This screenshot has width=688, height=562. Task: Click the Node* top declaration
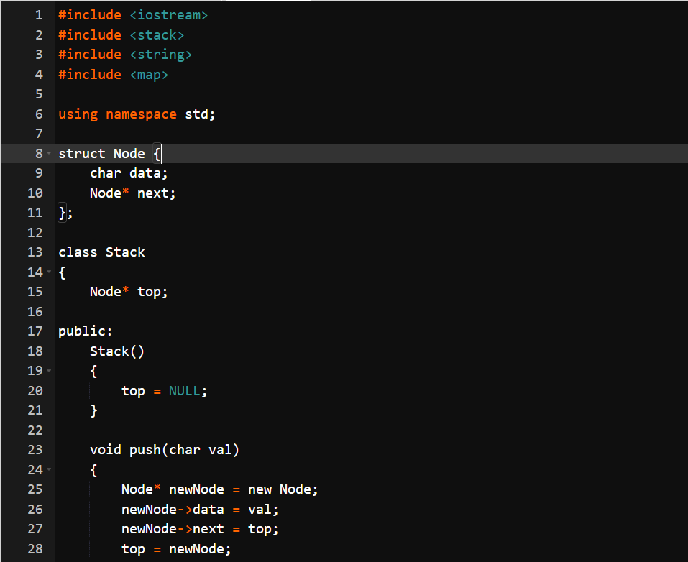[x=128, y=291]
